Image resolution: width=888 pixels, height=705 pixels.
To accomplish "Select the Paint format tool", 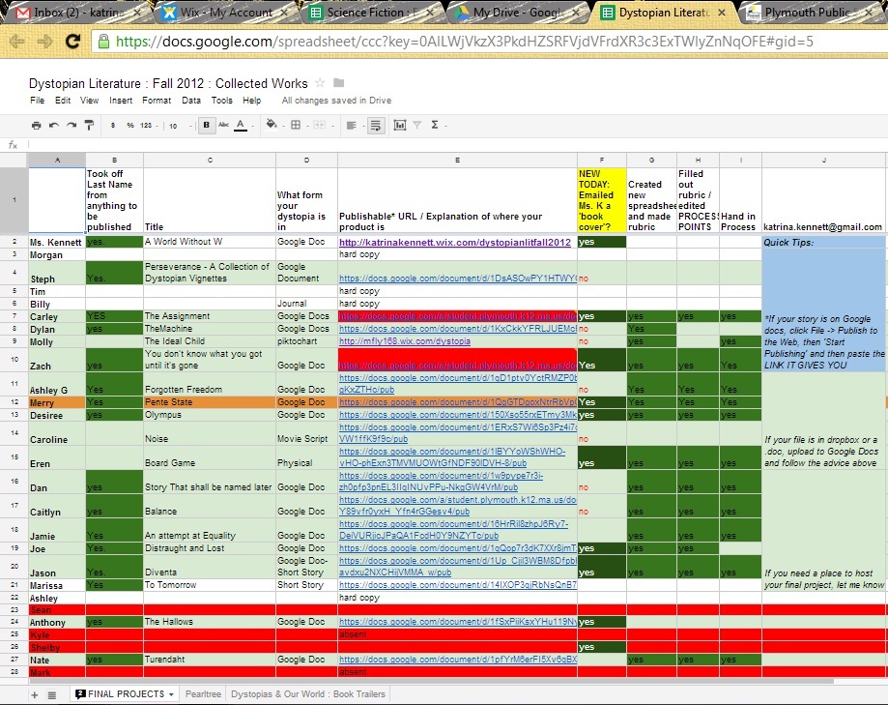I will click(88, 125).
